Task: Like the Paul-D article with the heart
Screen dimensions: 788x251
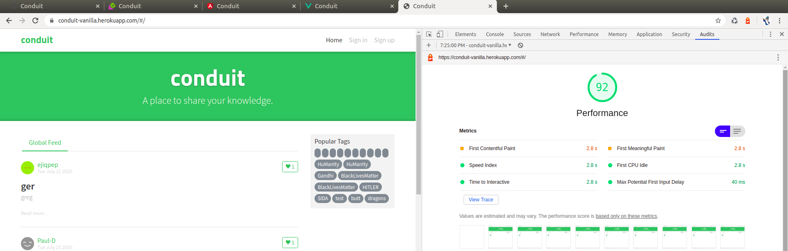Action: [x=290, y=242]
